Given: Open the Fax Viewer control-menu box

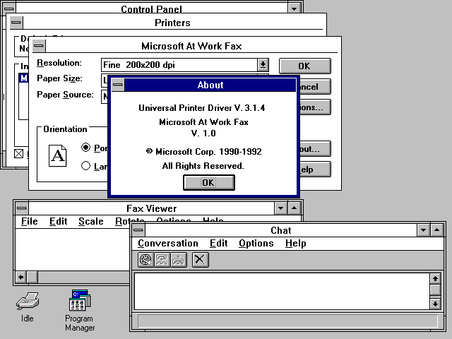Looking at the screenshot, I should tap(22, 208).
